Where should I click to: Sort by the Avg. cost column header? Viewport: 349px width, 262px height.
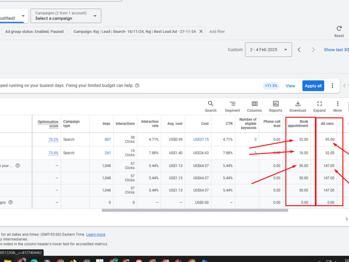pos(175,124)
